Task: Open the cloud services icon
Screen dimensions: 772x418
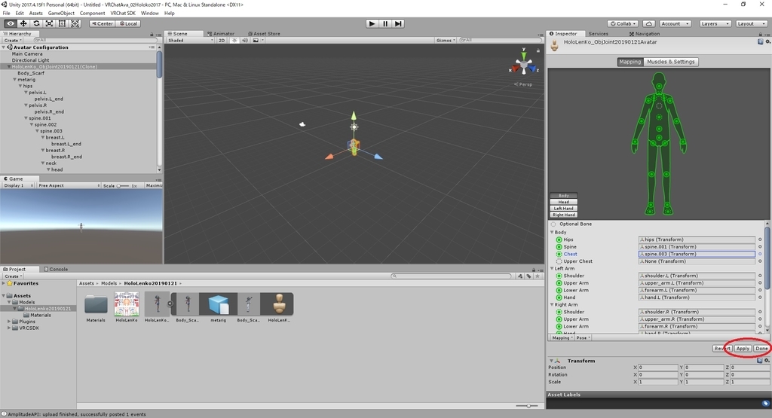Action: pyautogui.click(x=649, y=23)
